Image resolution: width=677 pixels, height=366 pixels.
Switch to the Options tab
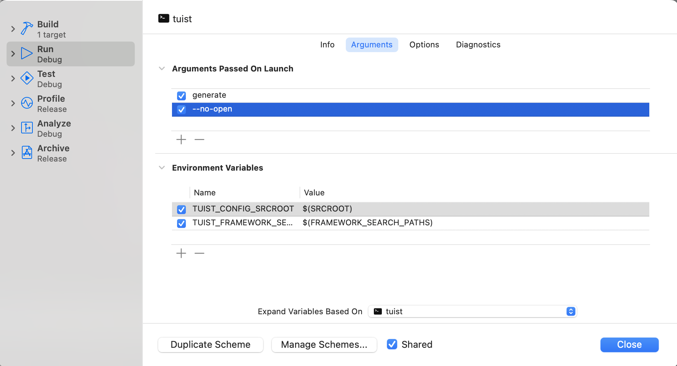coord(424,45)
